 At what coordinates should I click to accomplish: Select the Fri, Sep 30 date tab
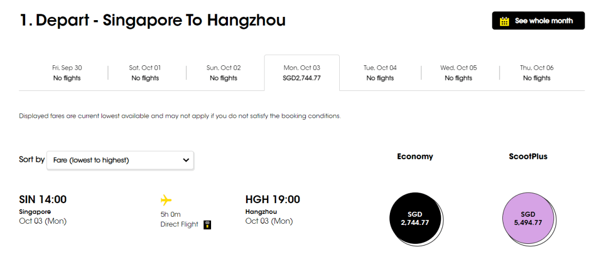coord(67,73)
